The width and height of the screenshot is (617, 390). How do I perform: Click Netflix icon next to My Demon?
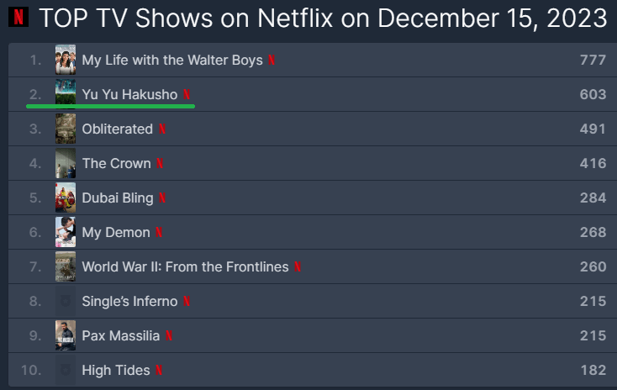159,233
